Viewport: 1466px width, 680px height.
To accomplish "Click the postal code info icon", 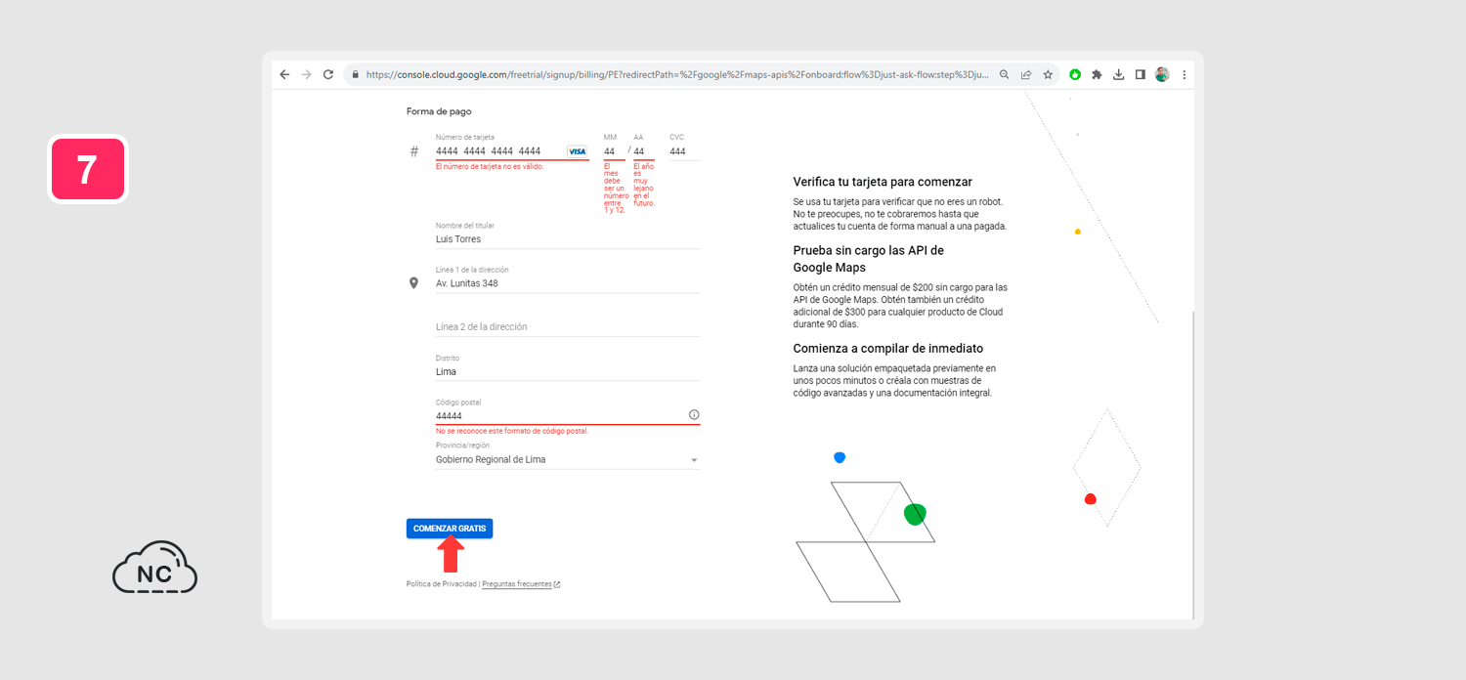I will click(x=694, y=414).
